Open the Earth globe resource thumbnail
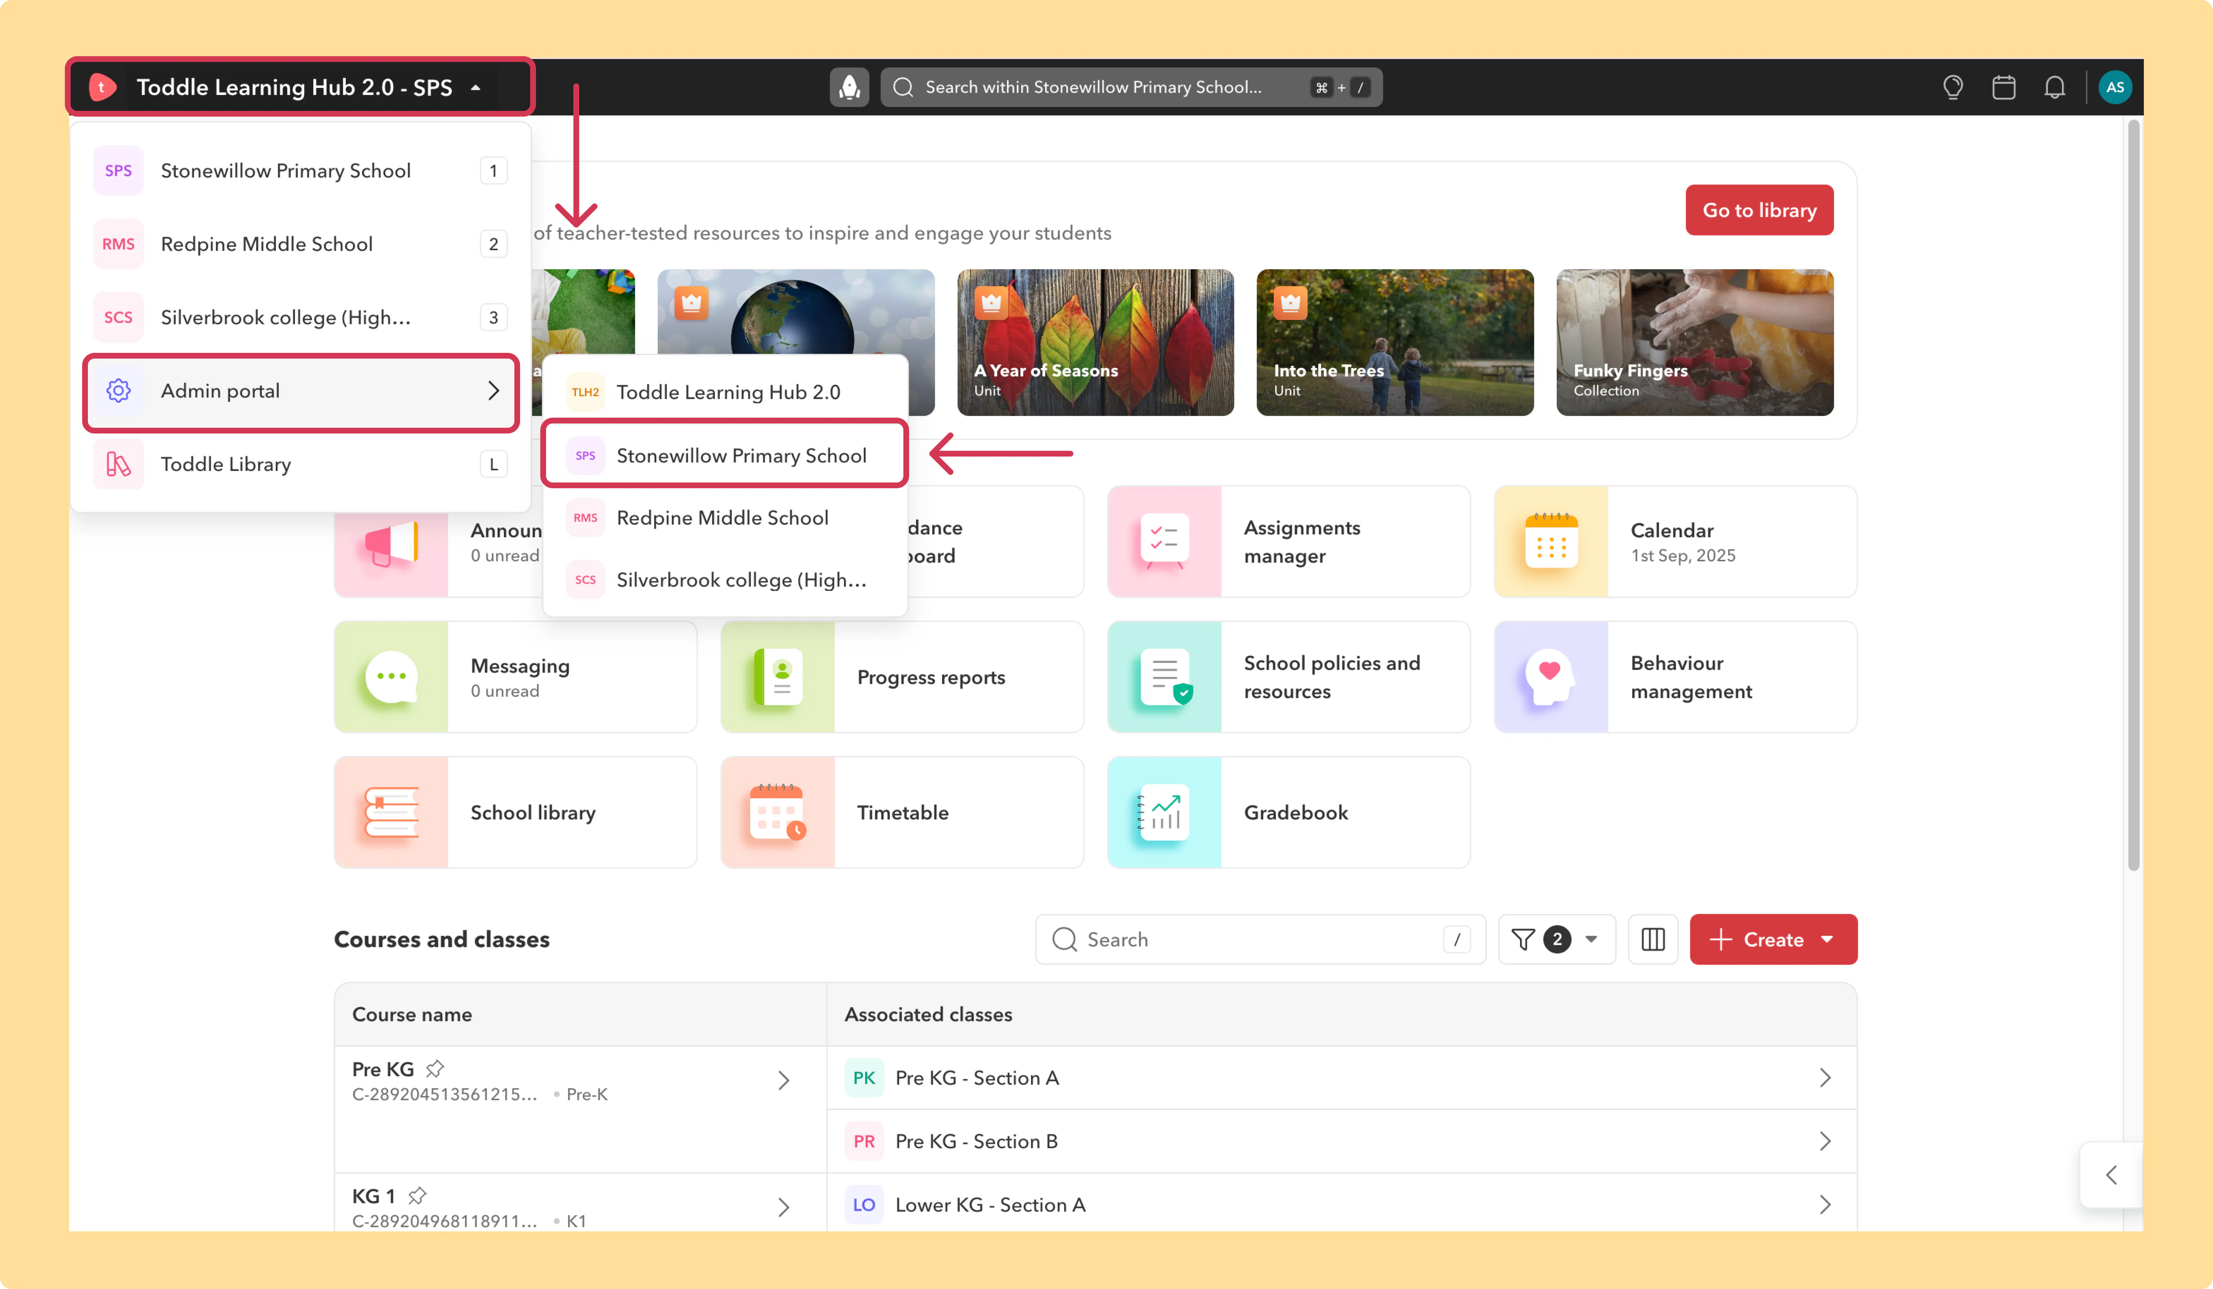This screenshot has height=1289, width=2213. coord(796,312)
